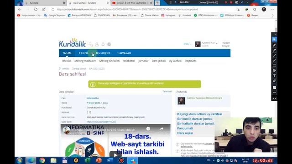Open Telegram from the taskbar
The width and height of the screenshot is (292, 164).
tap(133, 160)
